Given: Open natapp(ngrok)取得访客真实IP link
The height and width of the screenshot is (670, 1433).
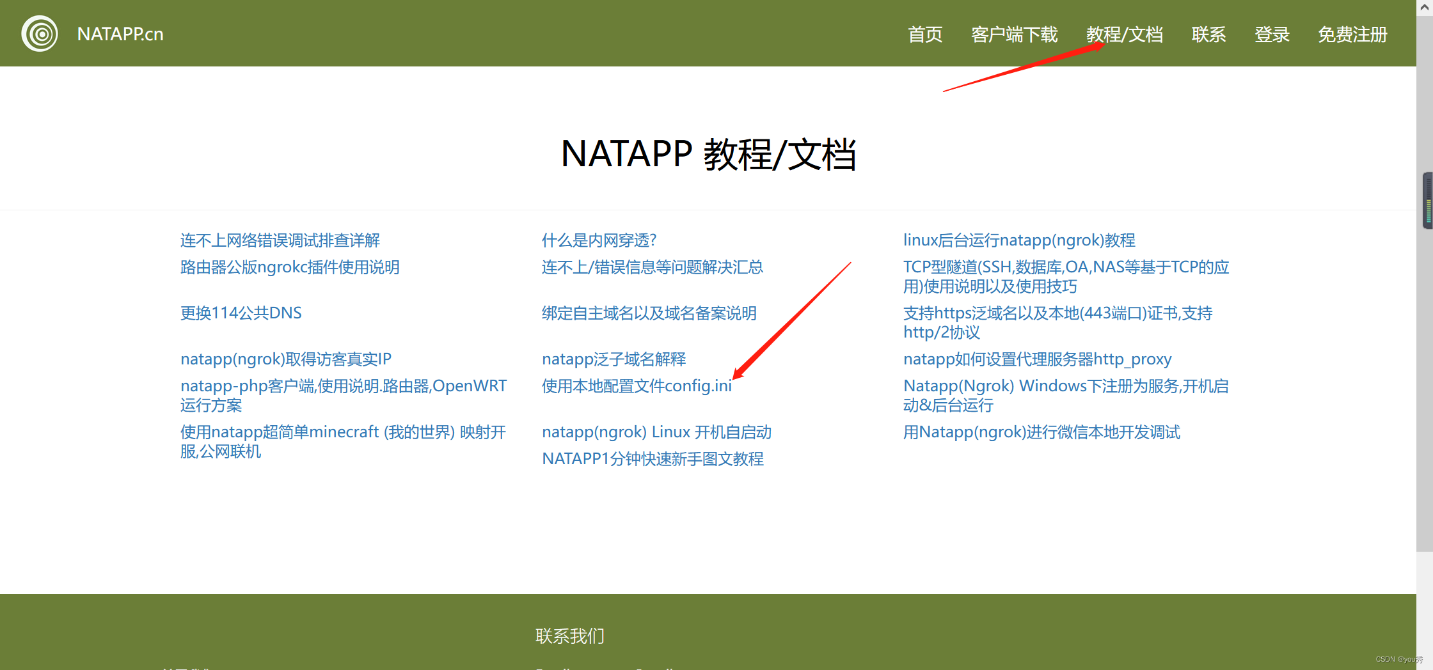Looking at the screenshot, I should coord(286,359).
